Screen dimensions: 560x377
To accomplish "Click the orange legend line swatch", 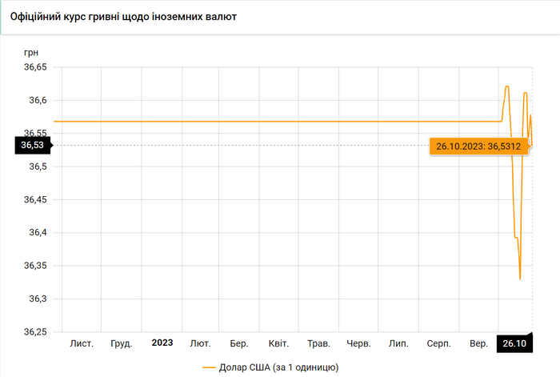I will tap(210, 367).
